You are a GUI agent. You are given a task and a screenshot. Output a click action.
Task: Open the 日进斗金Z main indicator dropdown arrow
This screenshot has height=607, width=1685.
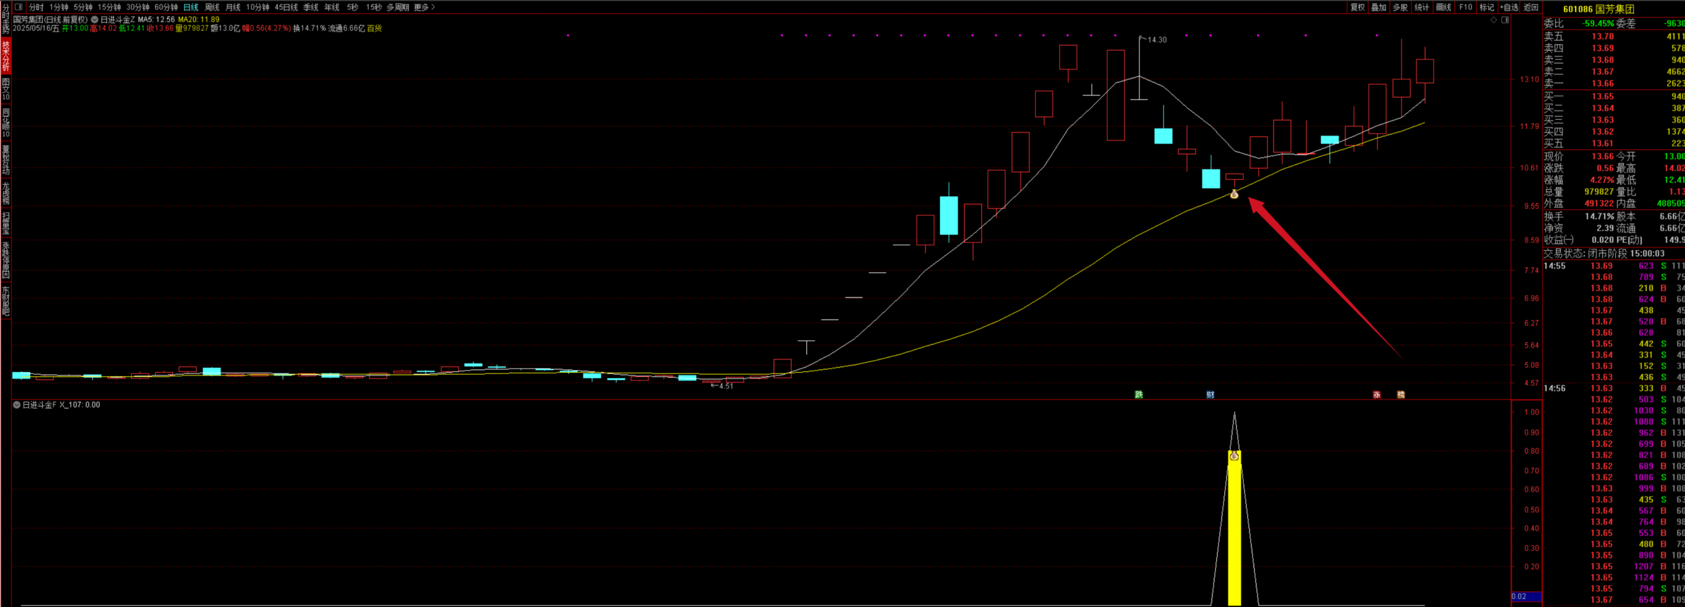pyautogui.click(x=95, y=20)
